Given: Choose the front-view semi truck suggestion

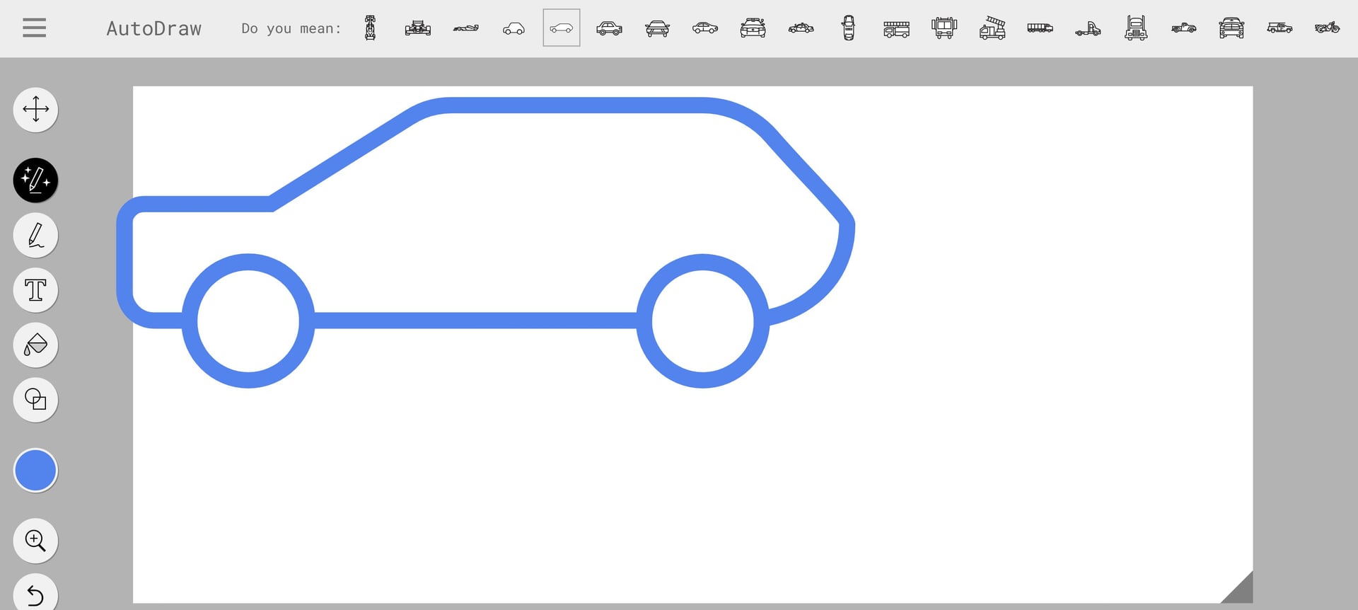Looking at the screenshot, I should click(1136, 28).
